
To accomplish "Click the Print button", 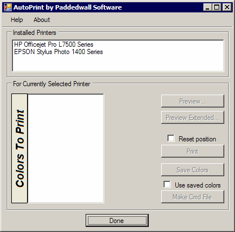I will click(193, 151).
